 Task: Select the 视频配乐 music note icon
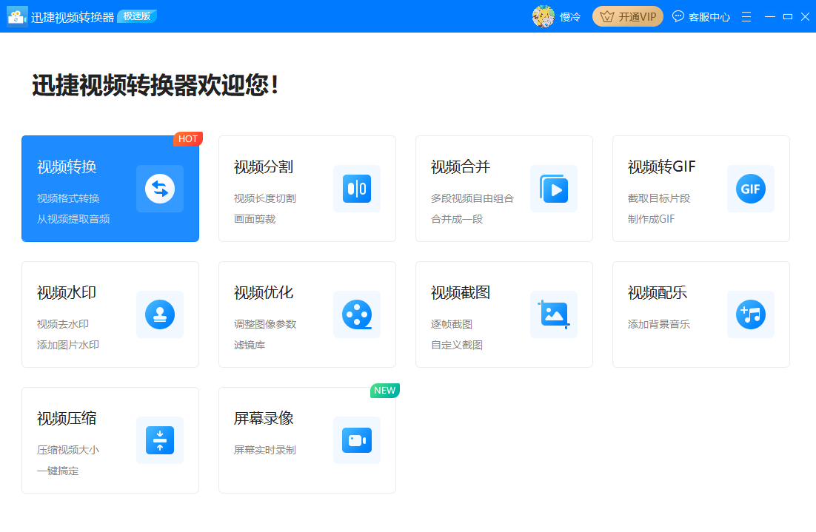point(751,314)
